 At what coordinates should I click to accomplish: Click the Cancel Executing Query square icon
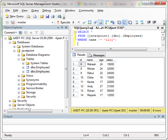click(x=79, y=22)
